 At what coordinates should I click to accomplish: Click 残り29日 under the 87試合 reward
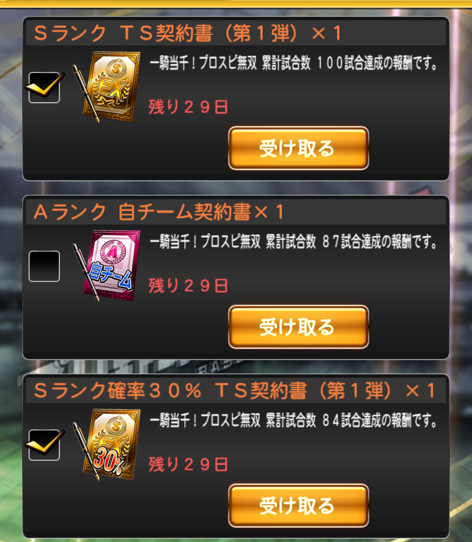click(x=188, y=286)
